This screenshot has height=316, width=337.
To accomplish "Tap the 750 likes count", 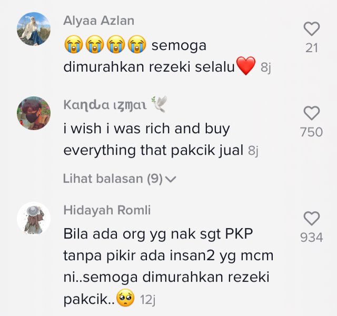I will pos(311,132).
